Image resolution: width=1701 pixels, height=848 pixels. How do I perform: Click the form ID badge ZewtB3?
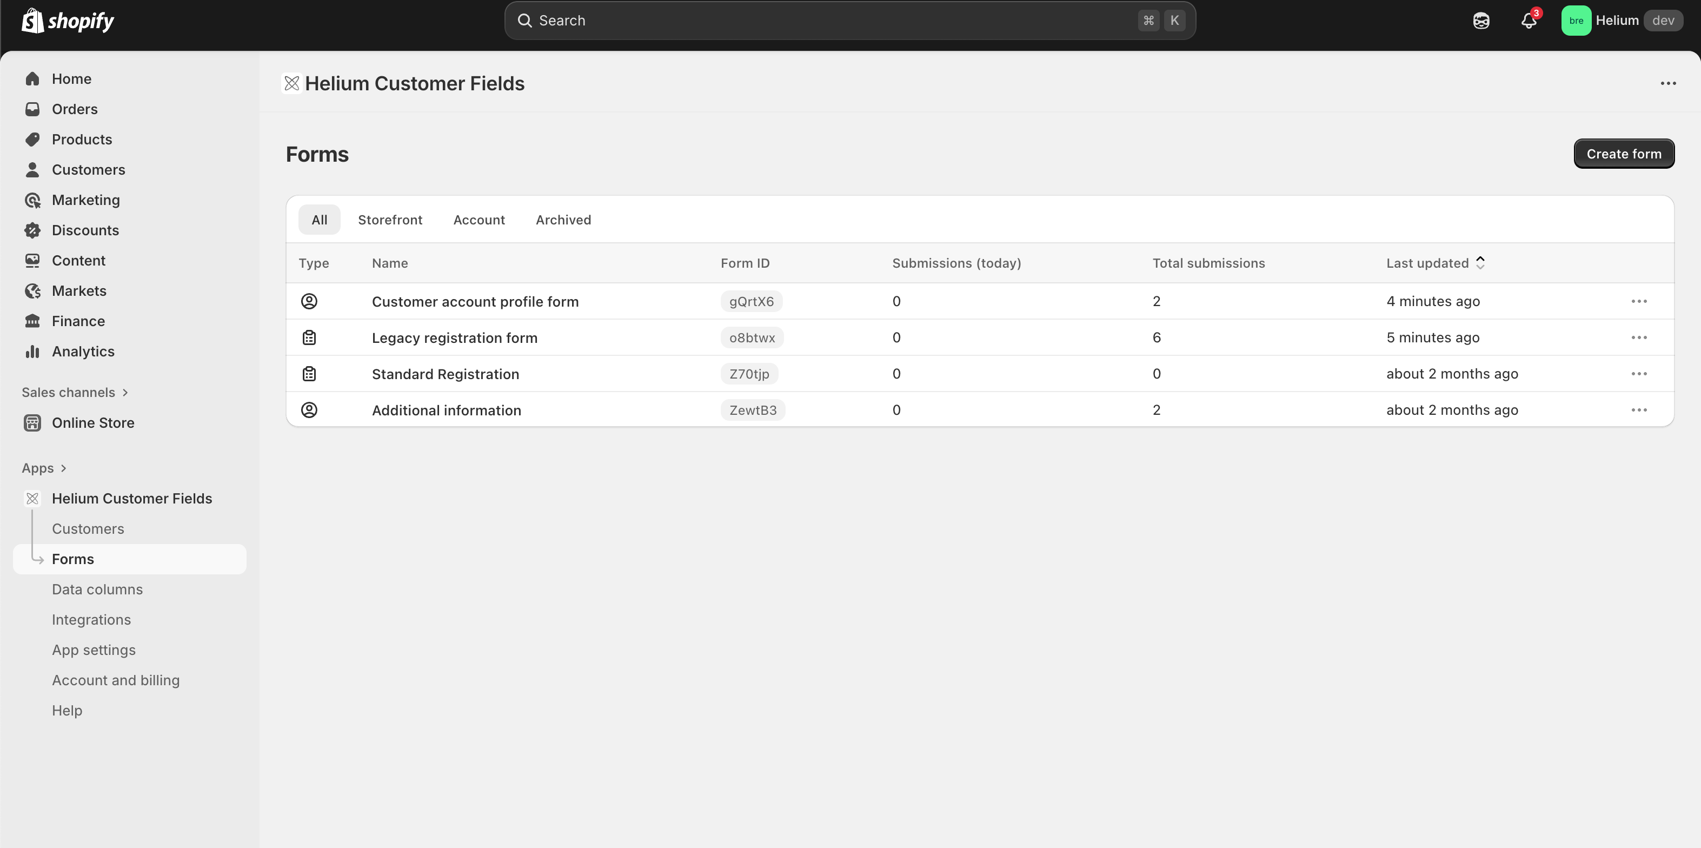753,410
